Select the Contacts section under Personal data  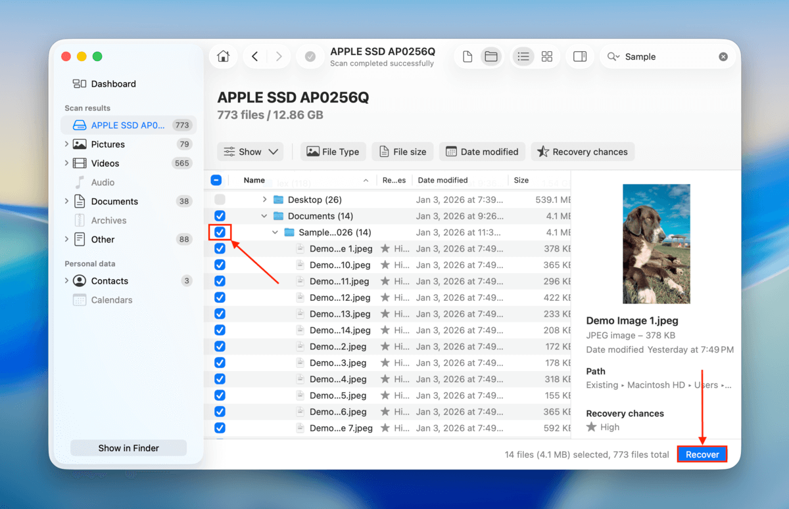pos(108,280)
